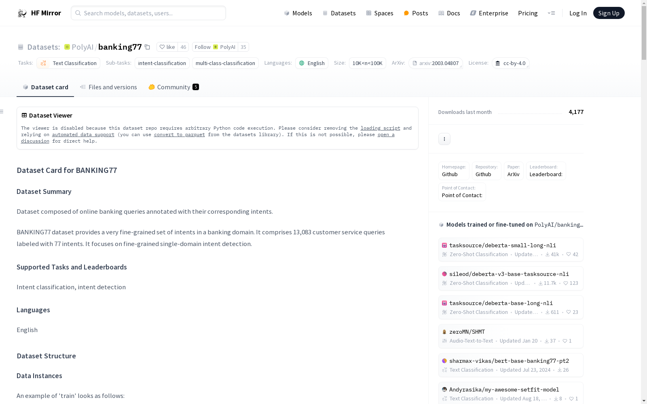The image size is (647, 404).
Task: Click the avatar of zeroMN/SHMT model
Action: pos(444,332)
